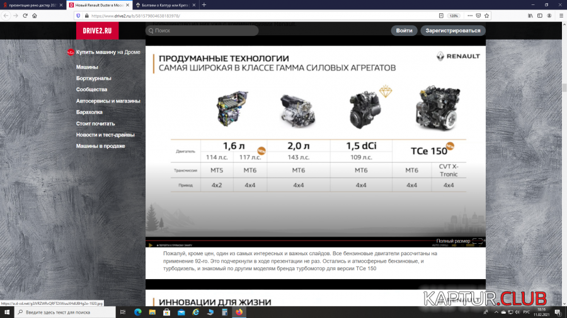Open the 'Машины' sidebar link
The width and height of the screenshot is (567, 318).
click(x=87, y=67)
